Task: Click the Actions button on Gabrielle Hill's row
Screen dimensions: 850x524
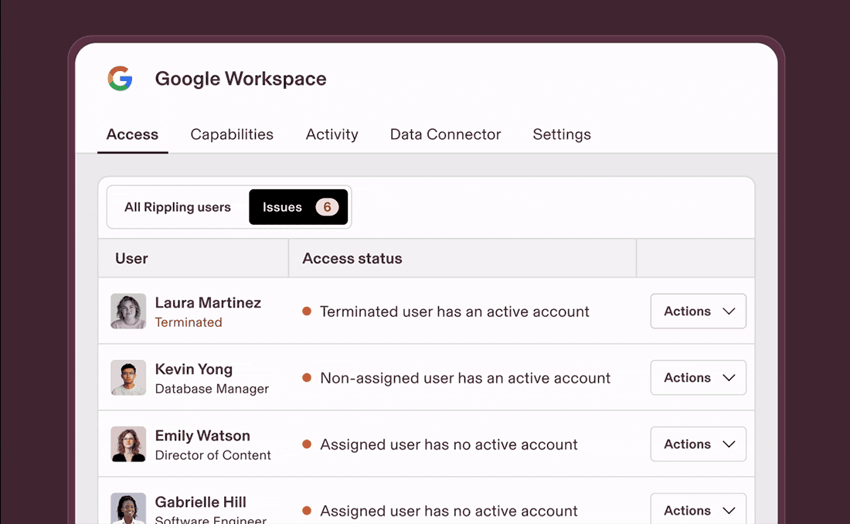Action: point(698,510)
